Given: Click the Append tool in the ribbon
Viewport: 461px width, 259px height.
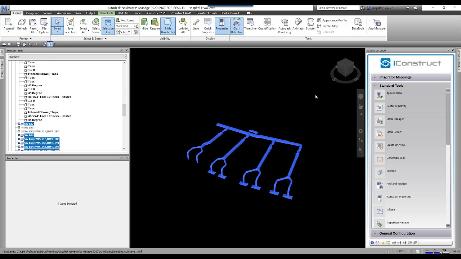Looking at the screenshot, I should (9, 25).
